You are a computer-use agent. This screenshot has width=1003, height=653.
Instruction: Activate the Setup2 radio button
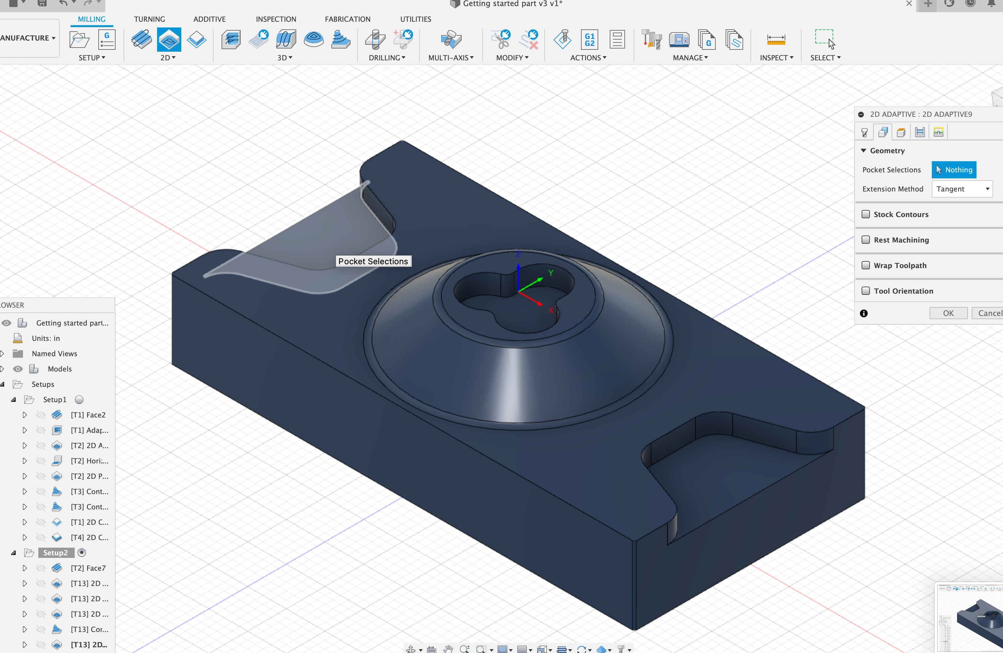click(82, 553)
